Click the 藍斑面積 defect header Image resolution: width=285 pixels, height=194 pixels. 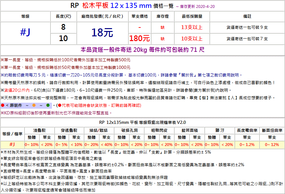[190, 130]
